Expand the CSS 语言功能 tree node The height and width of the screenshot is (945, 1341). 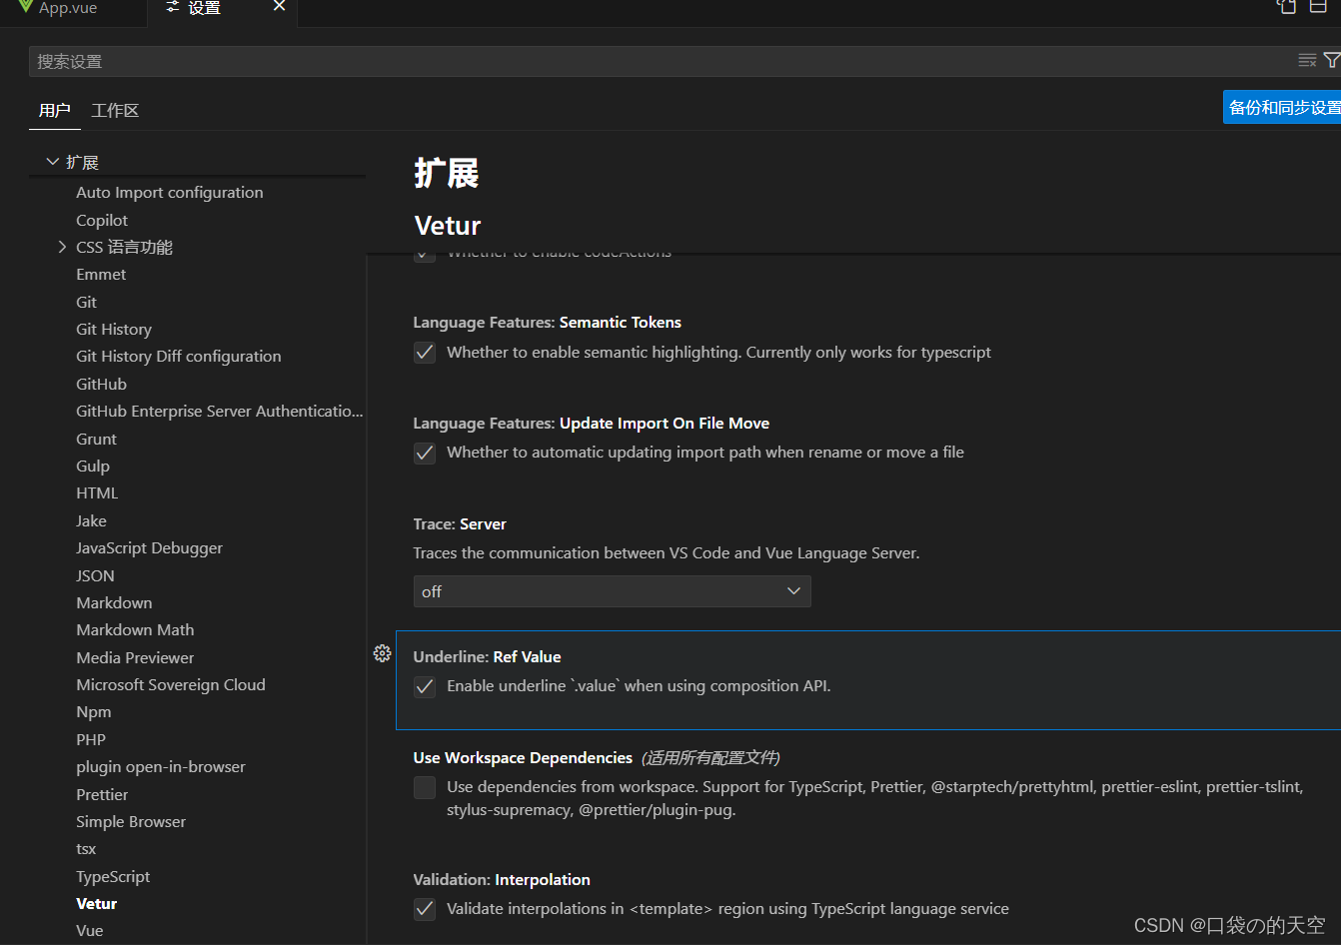pyautogui.click(x=62, y=247)
